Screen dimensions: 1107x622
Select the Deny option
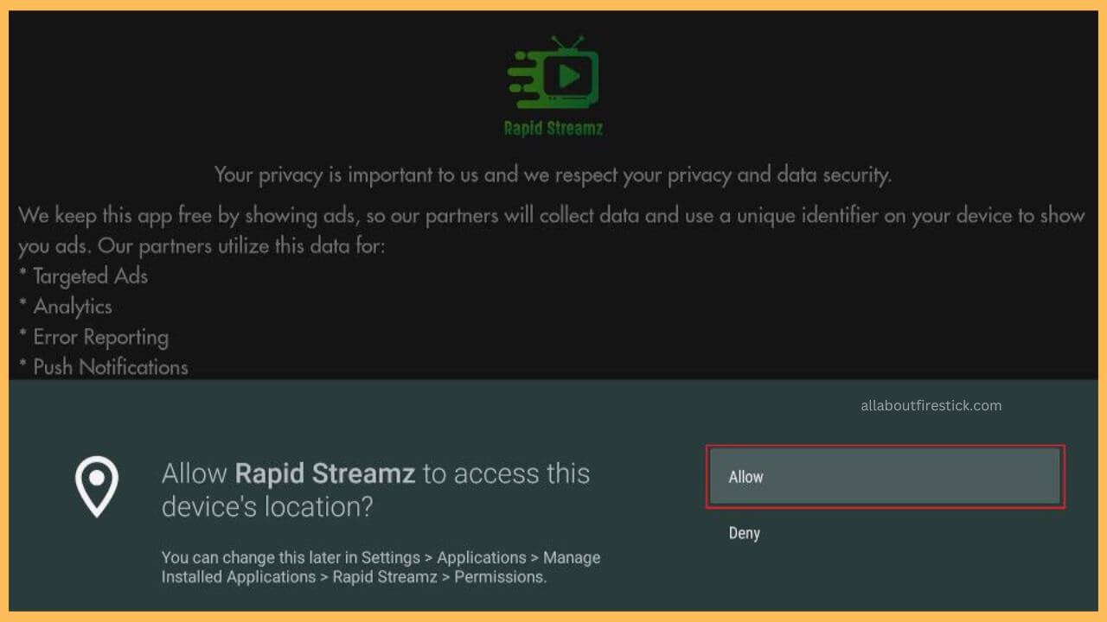745,532
